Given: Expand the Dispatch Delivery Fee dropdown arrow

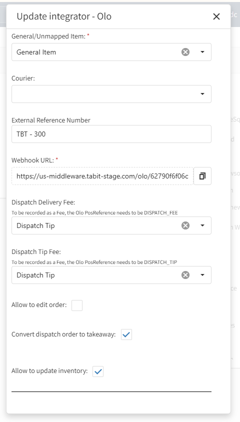Looking at the screenshot, I should pyautogui.click(x=202, y=225).
